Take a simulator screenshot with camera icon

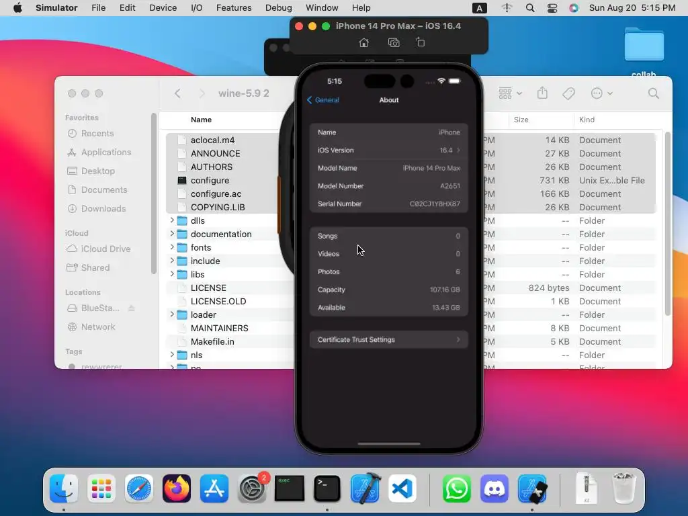394,42
